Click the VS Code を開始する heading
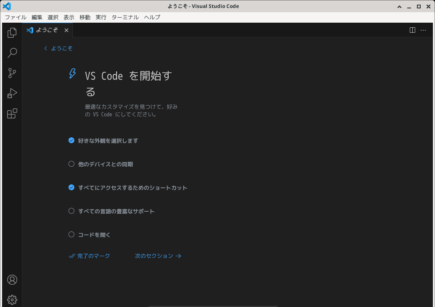Viewport: 435px width, 307px height. 128,83
